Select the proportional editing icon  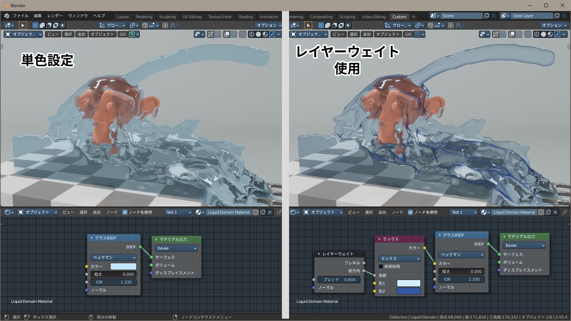click(x=165, y=25)
